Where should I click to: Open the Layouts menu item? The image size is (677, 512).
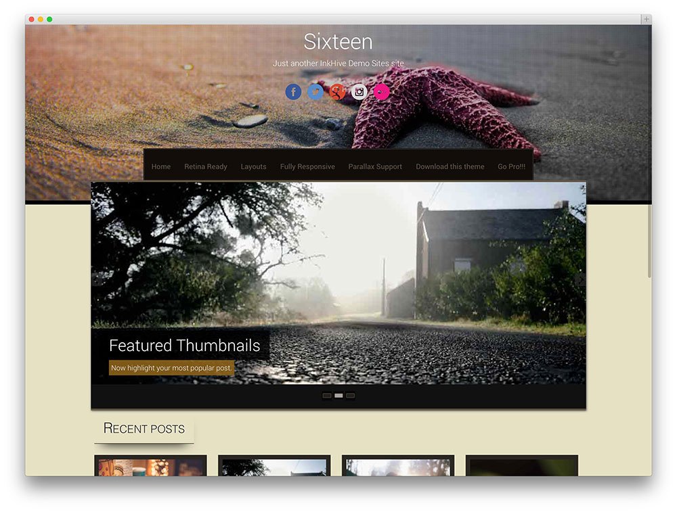[x=253, y=166]
